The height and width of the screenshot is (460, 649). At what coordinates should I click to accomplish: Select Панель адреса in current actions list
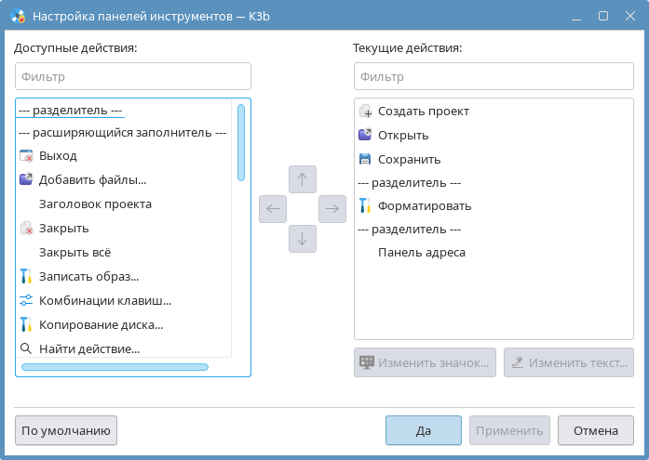coord(421,252)
